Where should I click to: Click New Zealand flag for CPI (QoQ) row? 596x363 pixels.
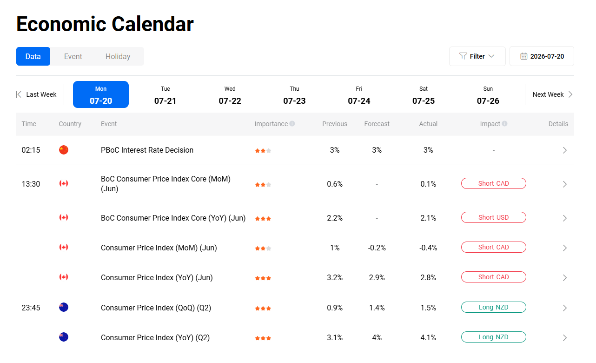point(64,307)
